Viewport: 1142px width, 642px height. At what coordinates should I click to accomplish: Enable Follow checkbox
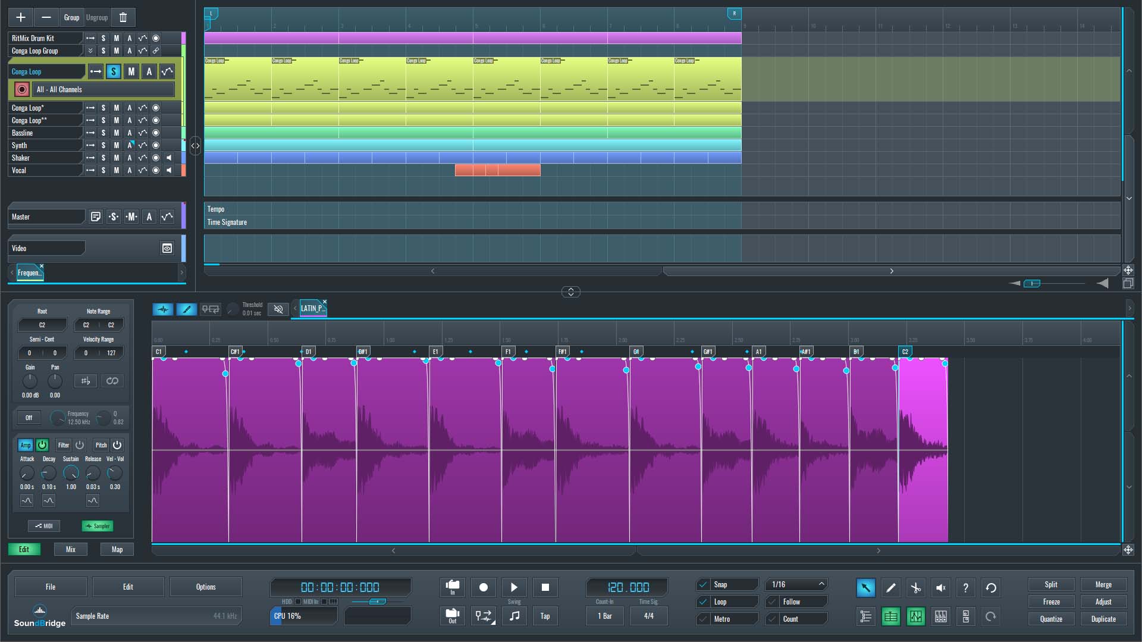(772, 602)
